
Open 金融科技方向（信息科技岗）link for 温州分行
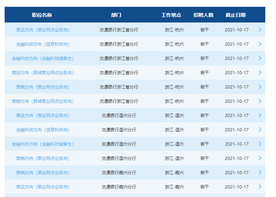tap(42, 130)
